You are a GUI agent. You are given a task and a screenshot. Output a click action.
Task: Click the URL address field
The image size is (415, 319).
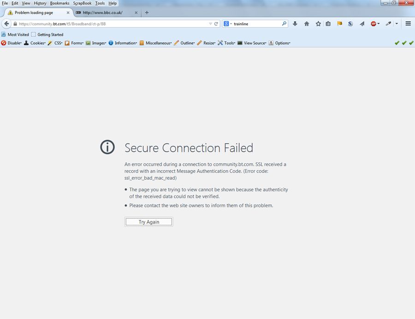pos(111,24)
